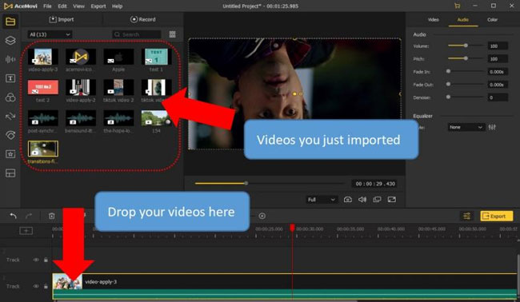Delete the selected clip with trash icon
Viewport: 520px width, 302px height.
[51, 216]
